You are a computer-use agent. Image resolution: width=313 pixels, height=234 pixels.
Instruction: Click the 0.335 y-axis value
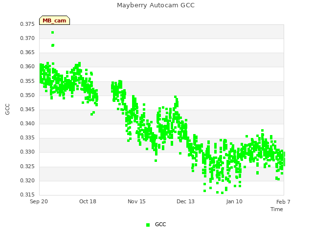(x=27, y=137)
